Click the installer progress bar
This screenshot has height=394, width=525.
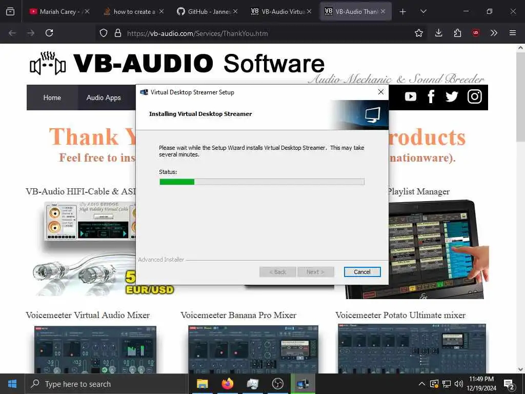point(262,182)
